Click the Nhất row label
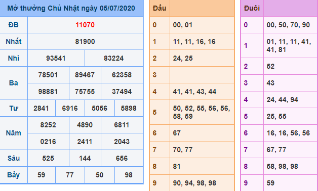This screenshot has width=318, height=191. (x=14, y=41)
